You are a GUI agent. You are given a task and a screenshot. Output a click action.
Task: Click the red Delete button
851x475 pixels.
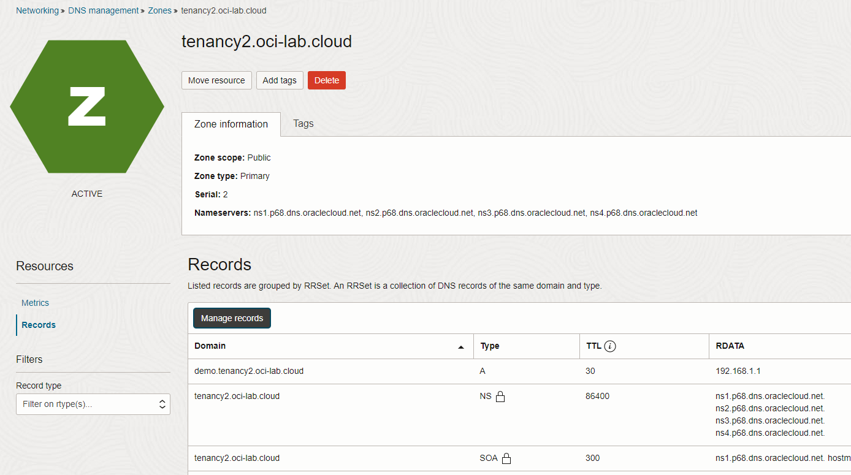click(x=327, y=80)
